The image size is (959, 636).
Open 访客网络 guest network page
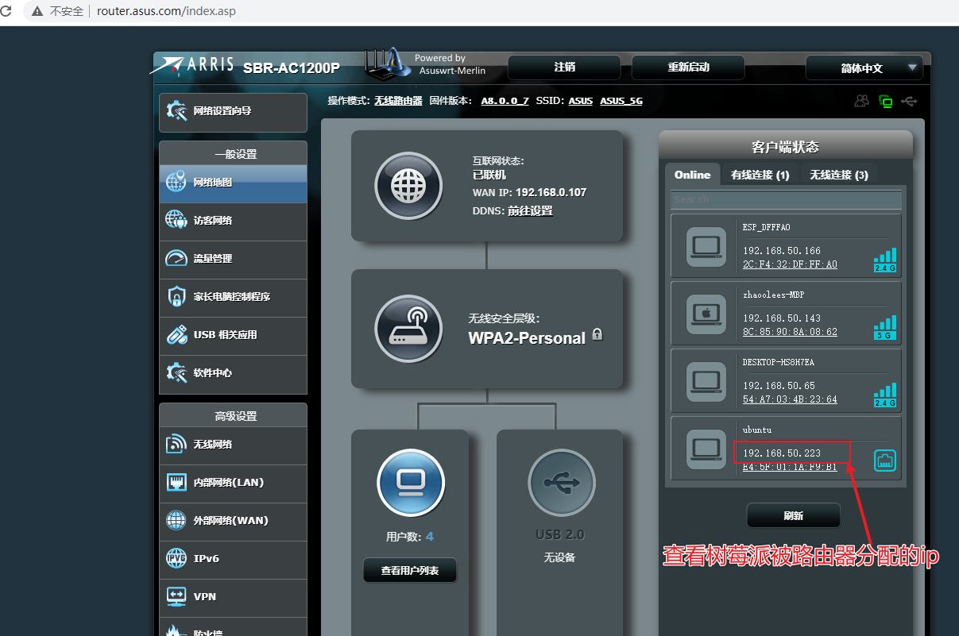[x=233, y=221]
